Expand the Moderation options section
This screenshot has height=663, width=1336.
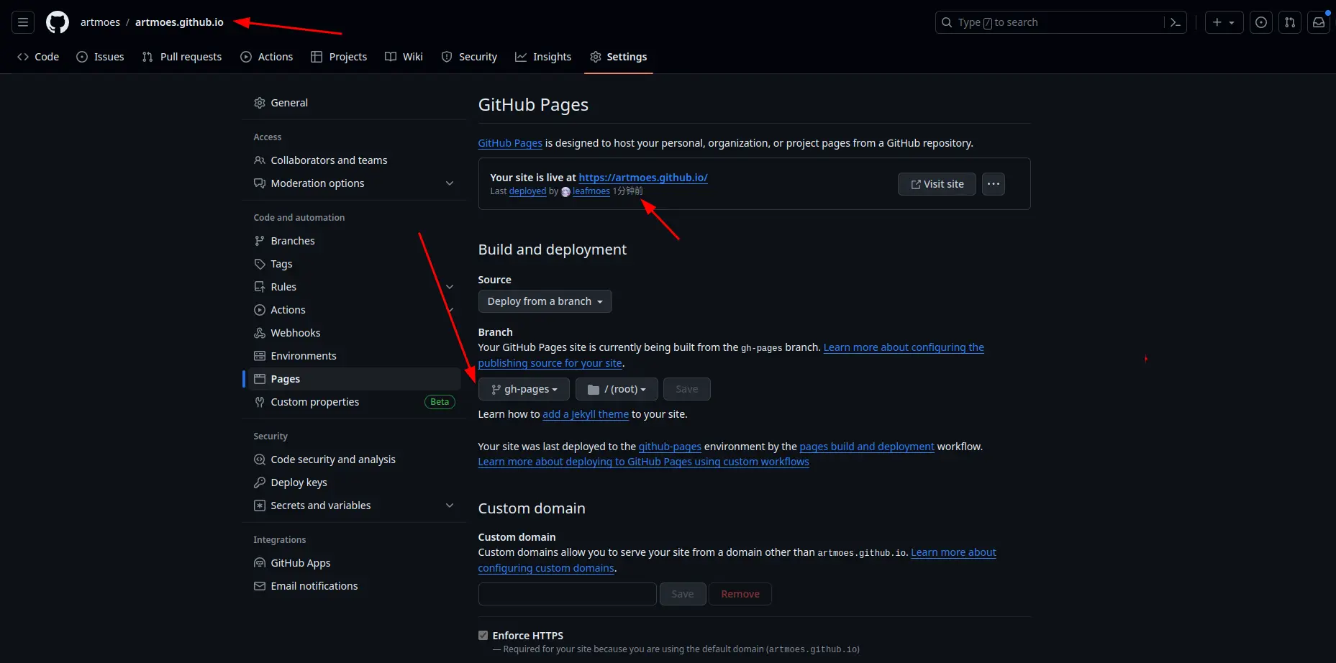(354, 183)
